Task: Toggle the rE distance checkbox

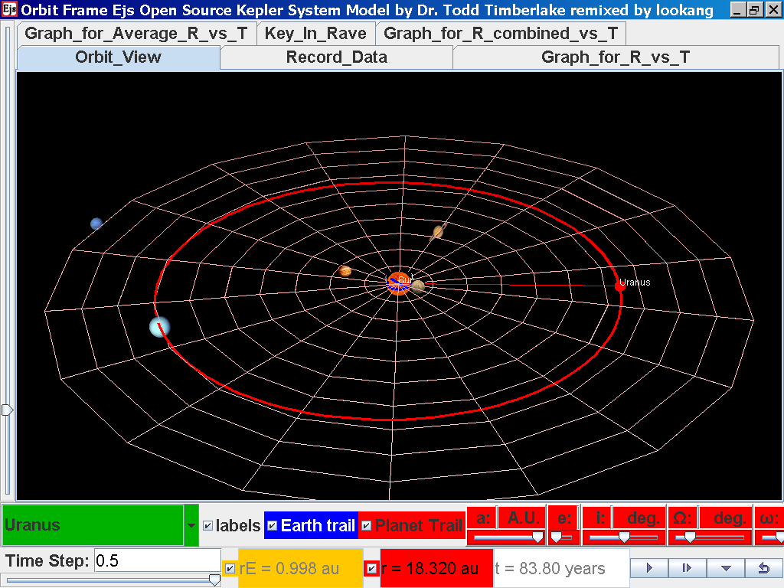Action: coord(230,568)
